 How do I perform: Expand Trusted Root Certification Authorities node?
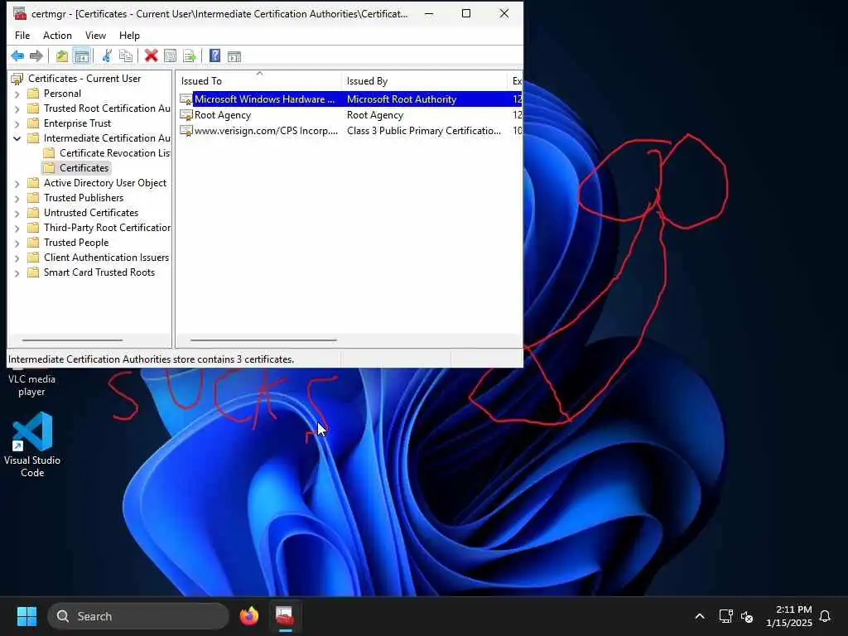coord(17,108)
